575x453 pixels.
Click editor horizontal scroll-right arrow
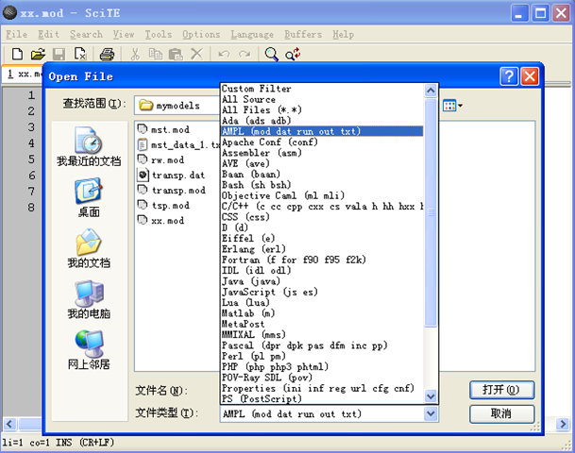(562, 424)
